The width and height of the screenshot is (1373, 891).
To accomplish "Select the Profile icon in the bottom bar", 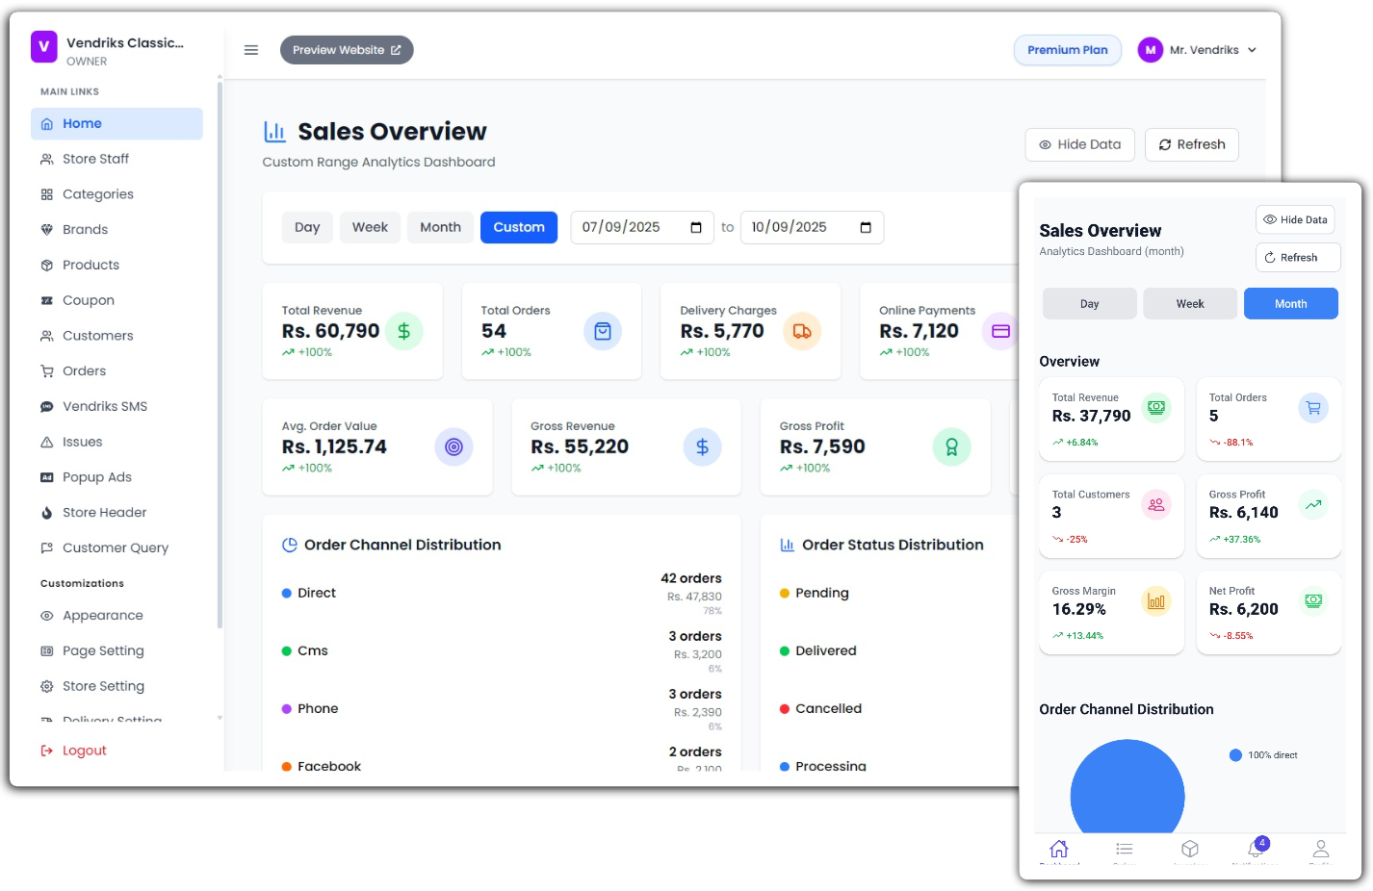I will pyautogui.click(x=1321, y=851).
